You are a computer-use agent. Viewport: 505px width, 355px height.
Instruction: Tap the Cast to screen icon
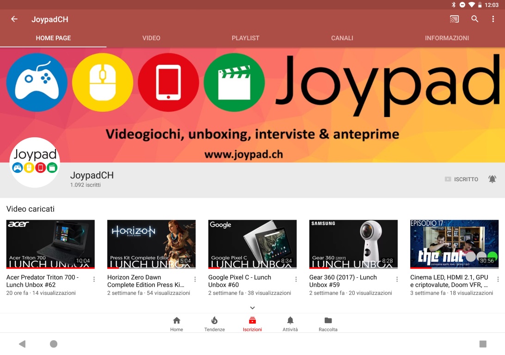pyautogui.click(x=454, y=19)
